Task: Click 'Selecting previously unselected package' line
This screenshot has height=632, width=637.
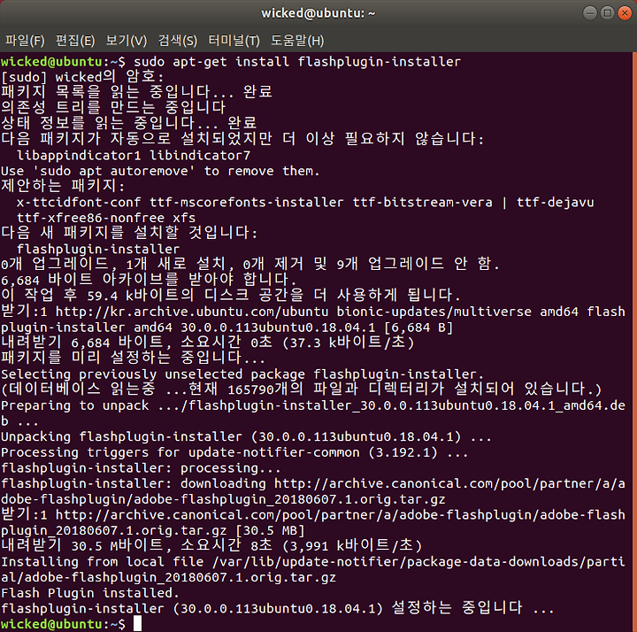Action: click(242, 374)
